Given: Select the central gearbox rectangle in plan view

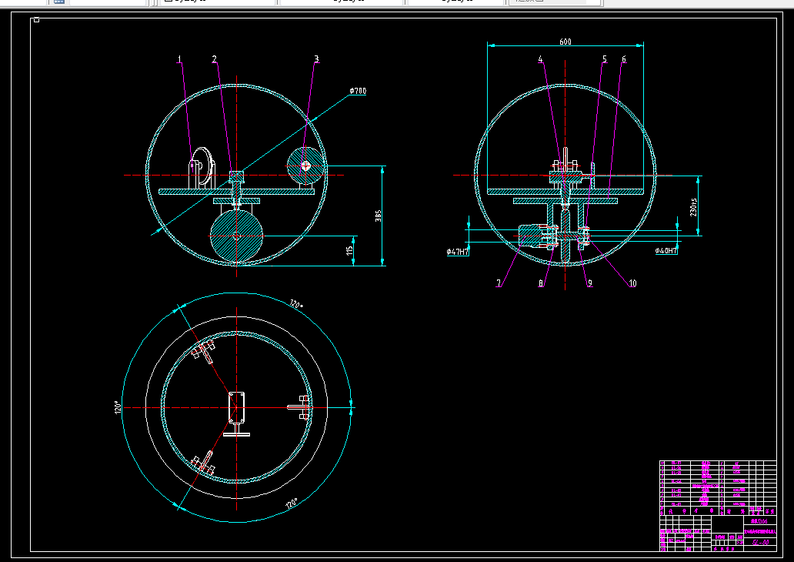Looking at the screenshot, I should pos(236,407).
